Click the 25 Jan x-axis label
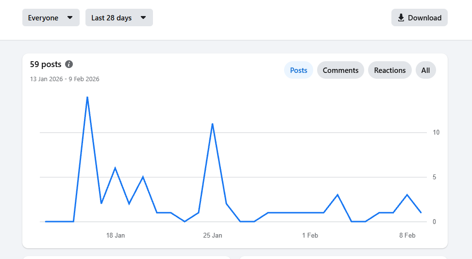Screen dimensions: 472x259 213,235
